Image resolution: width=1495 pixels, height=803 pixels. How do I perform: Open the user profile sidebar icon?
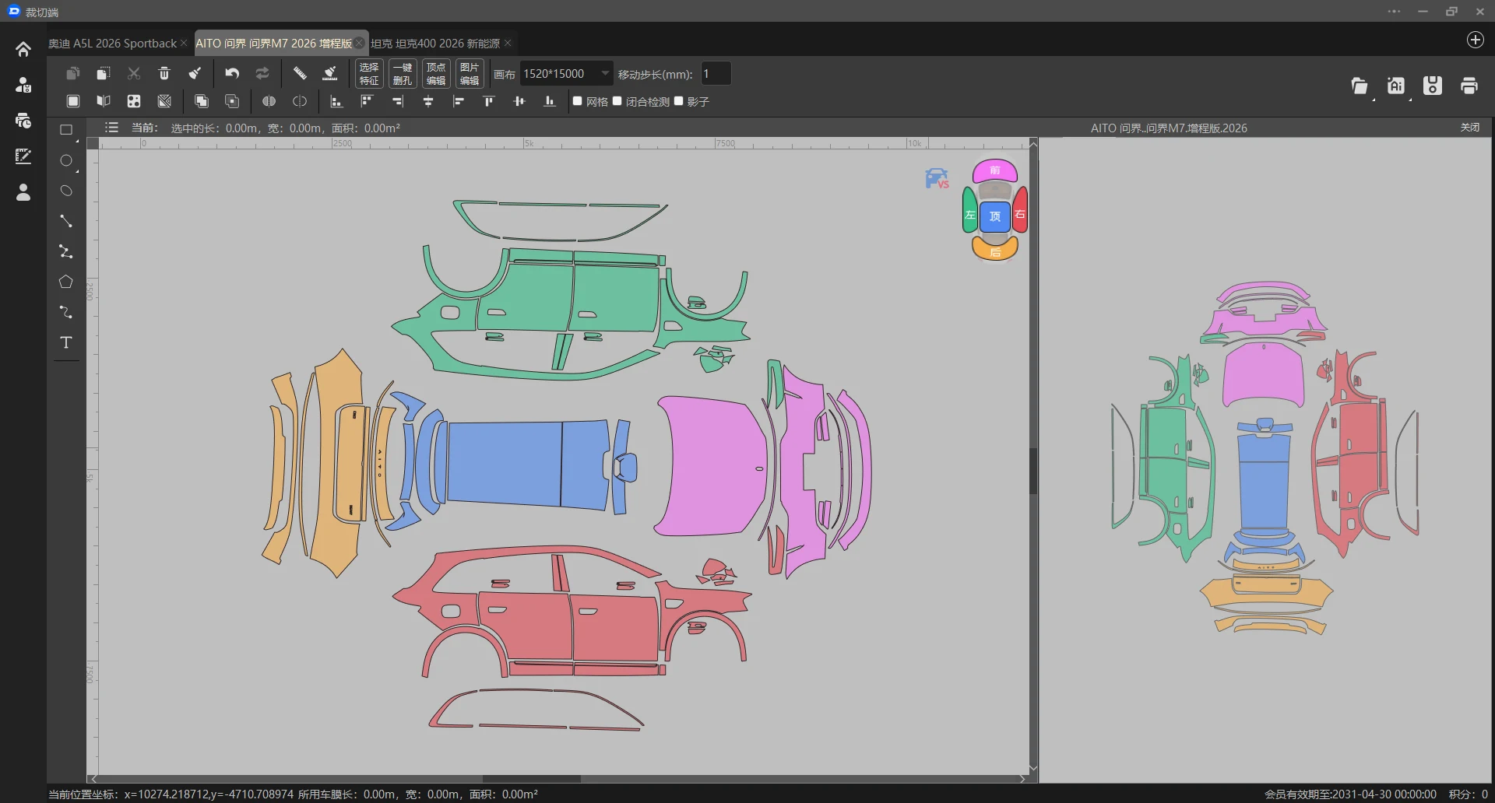click(x=23, y=192)
